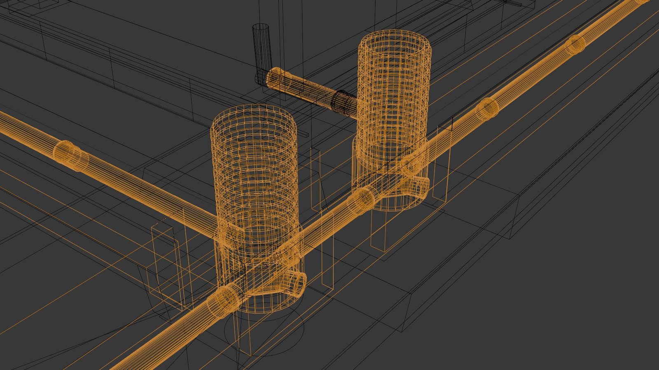Click the black vertical pipe at top

(x=261, y=45)
